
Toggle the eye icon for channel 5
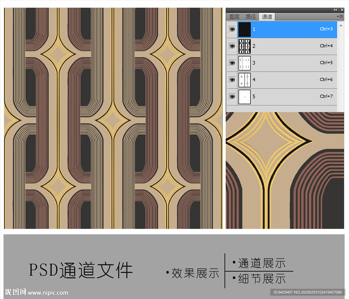point(232,97)
